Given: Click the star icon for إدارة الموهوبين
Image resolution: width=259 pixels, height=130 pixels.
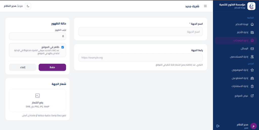Looking at the screenshot, I should (252, 70).
